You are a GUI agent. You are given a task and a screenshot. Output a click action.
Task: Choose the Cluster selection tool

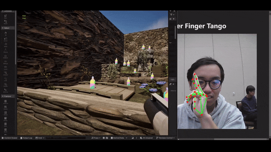pos(5,85)
